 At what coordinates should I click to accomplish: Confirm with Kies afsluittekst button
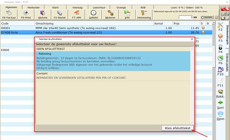[177, 128]
